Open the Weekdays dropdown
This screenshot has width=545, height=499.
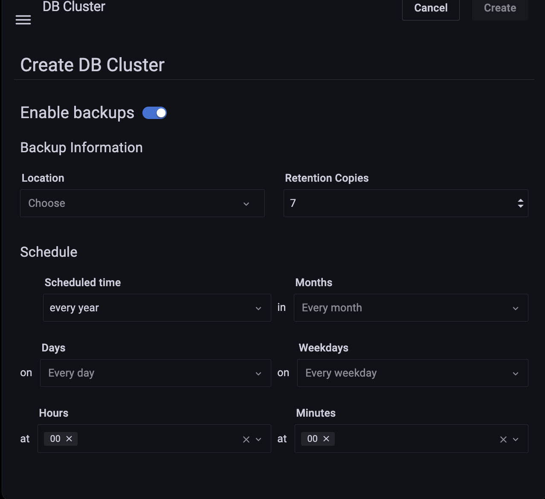[x=412, y=373]
